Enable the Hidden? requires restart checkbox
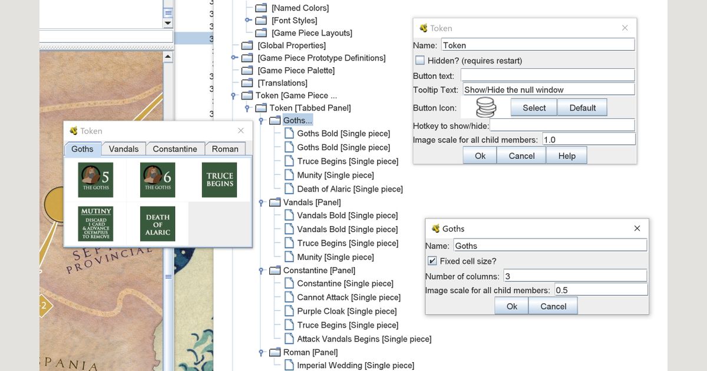The width and height of the screenshot is (707, 371). pos(419,59)
